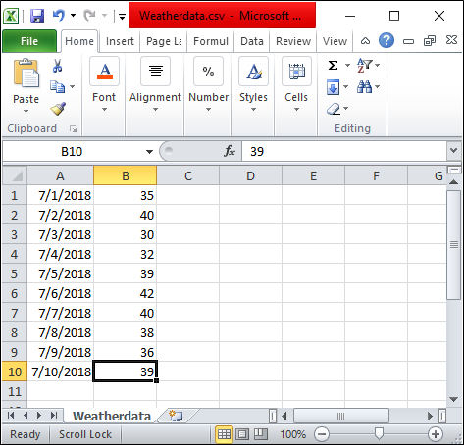Open the Insert ribbon tab
464x445 pixels.
tap(120, 41)
